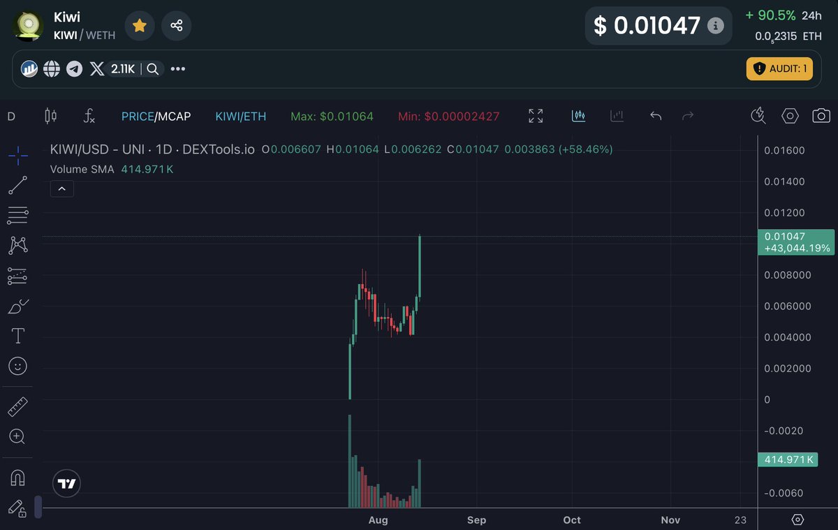838x530 pixels.
Task: Select the trend line drawing tool
Action: 17,185
